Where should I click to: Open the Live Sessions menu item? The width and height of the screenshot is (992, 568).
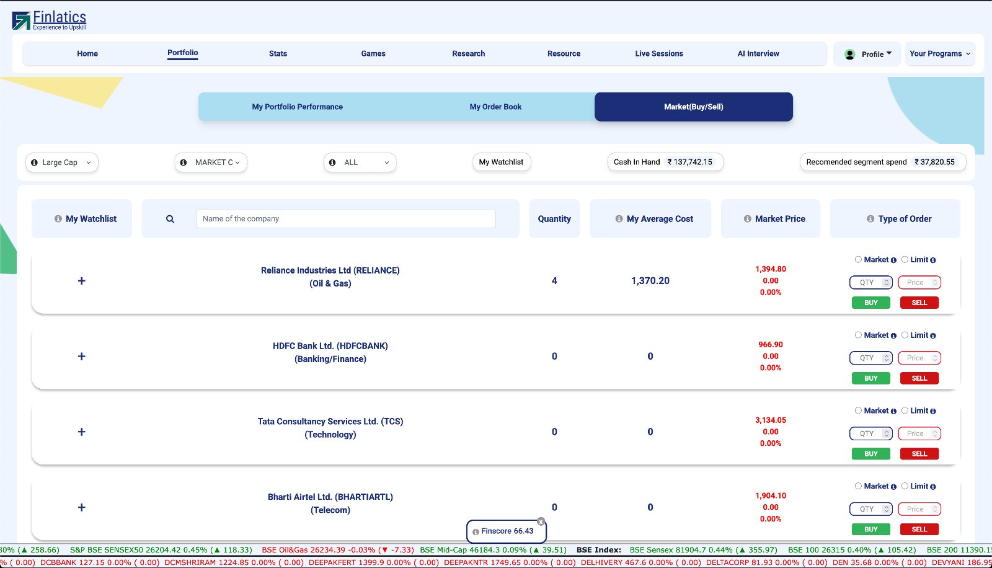point(659,54)
